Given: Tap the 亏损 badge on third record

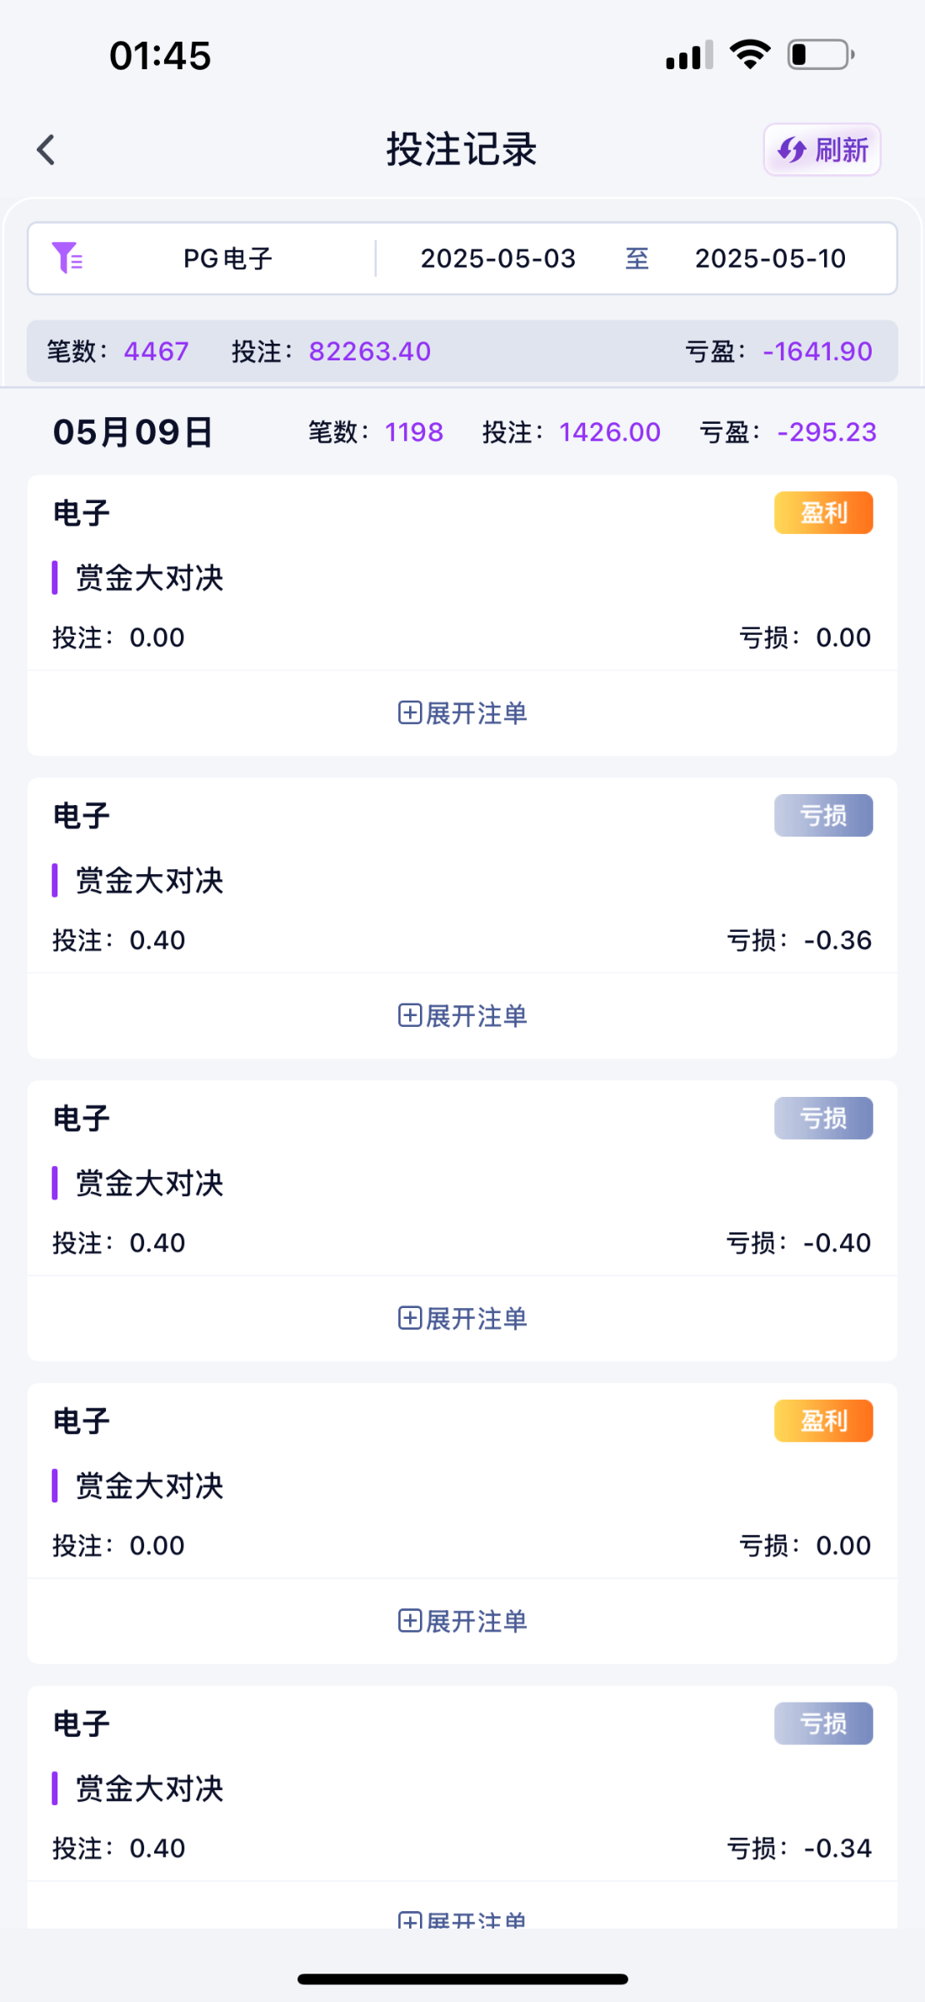Looking at the screenshot, I should click(823, 1118).
